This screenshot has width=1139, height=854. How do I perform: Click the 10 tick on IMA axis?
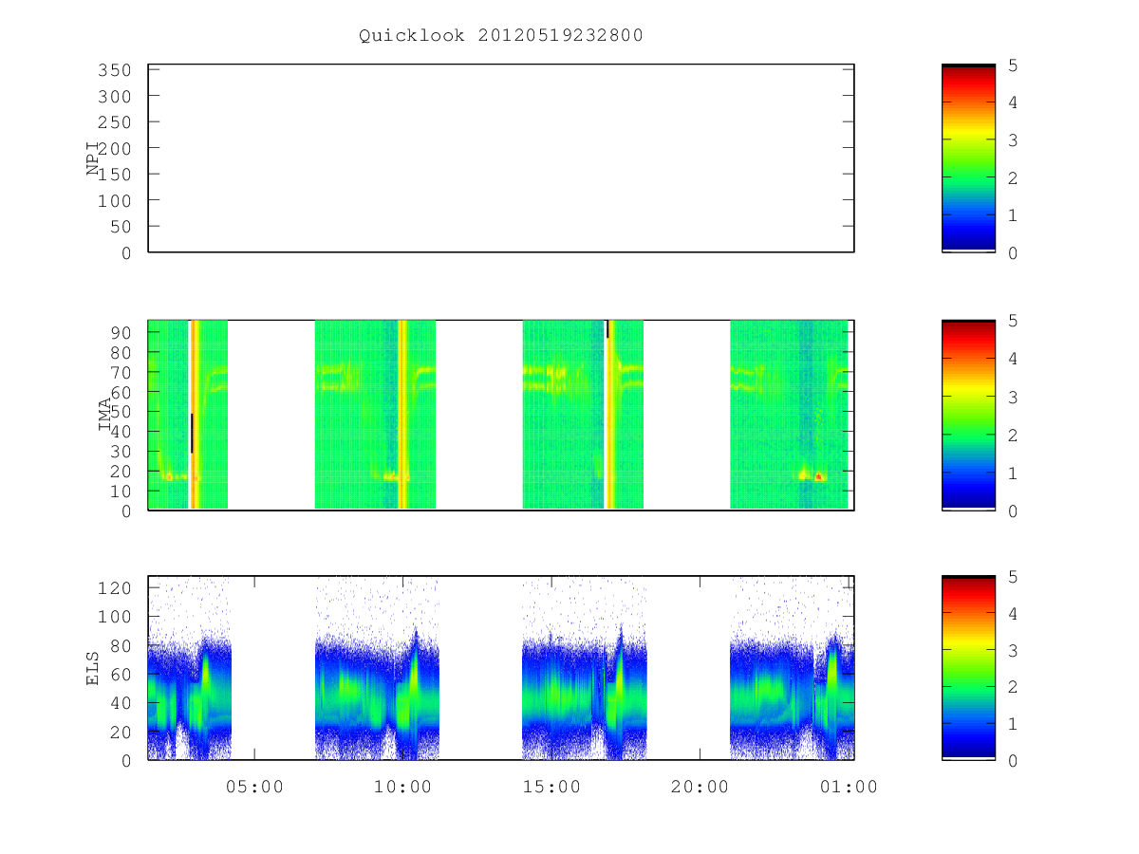point(121,492)
